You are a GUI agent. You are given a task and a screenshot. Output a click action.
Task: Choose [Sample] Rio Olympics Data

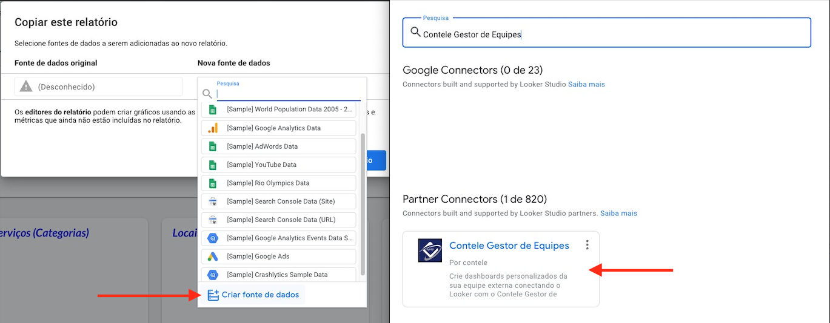click(278, 183)
